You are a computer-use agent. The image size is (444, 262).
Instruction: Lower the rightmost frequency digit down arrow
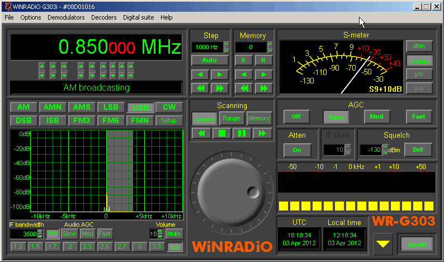130,75
